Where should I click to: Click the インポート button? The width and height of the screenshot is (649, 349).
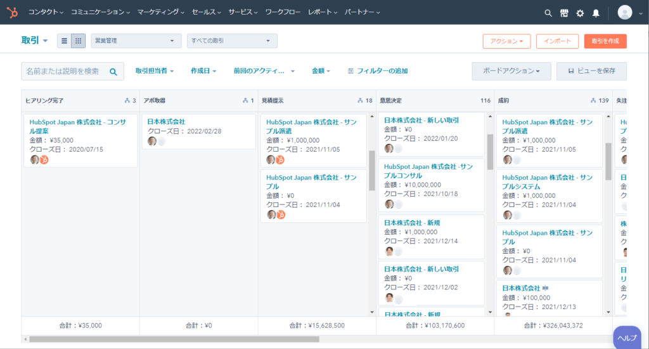[x=557, y=41]
